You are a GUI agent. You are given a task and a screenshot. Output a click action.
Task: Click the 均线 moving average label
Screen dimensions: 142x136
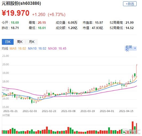(x=5, y=49)
